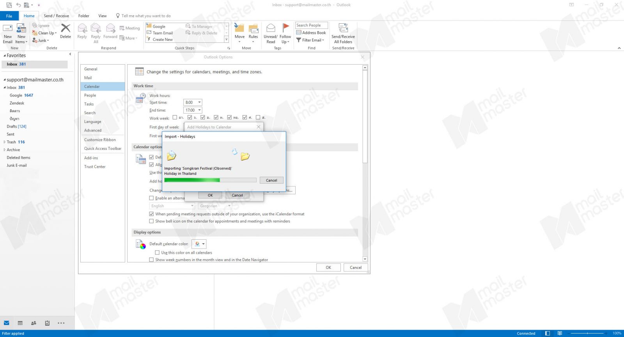
Task: Click the Rules icon
Action: coord(253,28)
